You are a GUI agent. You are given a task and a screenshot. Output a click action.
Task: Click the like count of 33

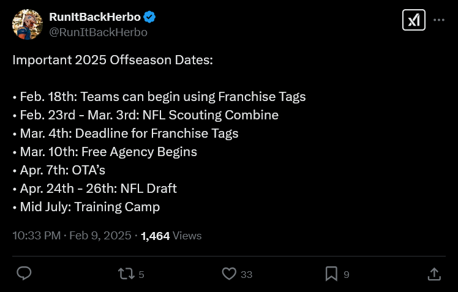coord(246,274)
